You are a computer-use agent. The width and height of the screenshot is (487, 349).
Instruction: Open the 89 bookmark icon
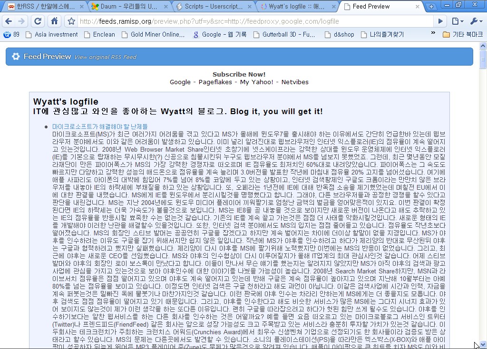(11, 34)
